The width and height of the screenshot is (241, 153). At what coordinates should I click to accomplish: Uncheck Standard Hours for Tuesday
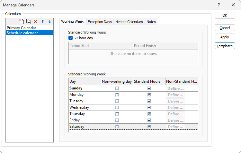(x=149, y=101)
